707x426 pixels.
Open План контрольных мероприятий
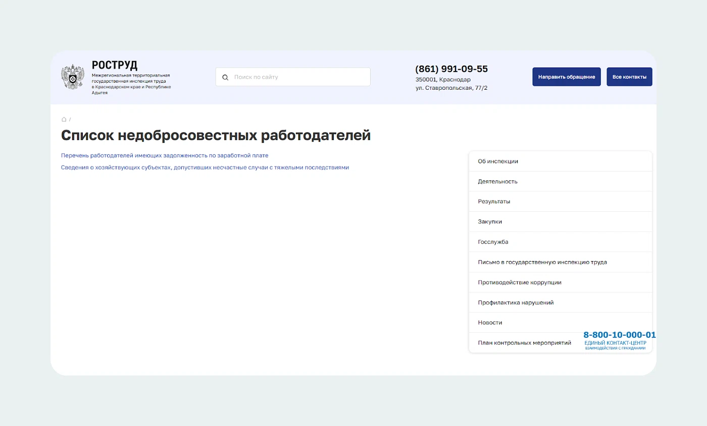point(525,342)
